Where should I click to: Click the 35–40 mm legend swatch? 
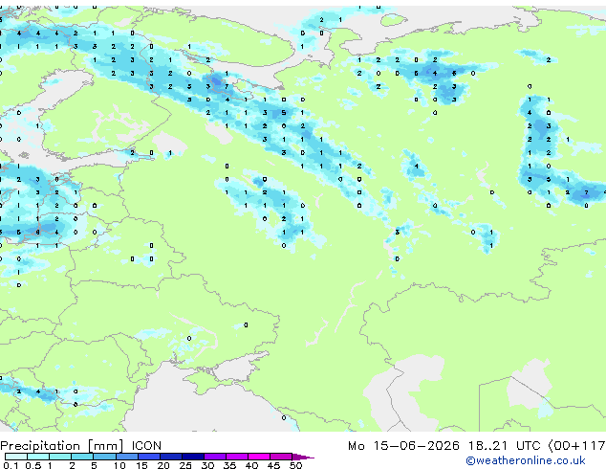click(x=236, y=457)
